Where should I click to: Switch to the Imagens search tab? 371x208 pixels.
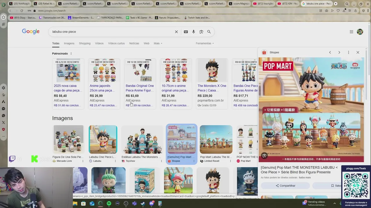click(69, 43)
